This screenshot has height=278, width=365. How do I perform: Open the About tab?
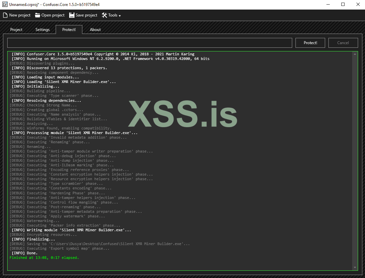coord(95,30)
